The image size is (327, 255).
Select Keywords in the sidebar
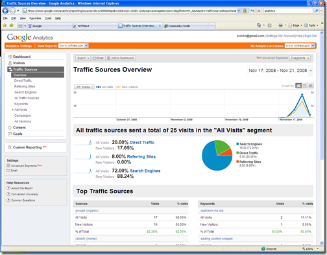point(21,104)
